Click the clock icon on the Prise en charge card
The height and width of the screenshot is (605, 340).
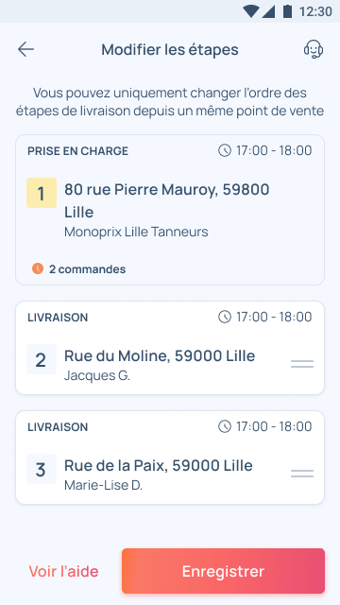(x=225, y=150)
